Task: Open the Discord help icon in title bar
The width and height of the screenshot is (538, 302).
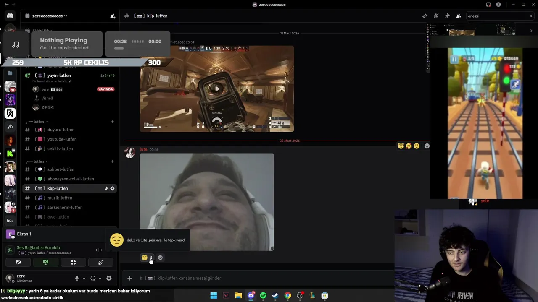Action: pyautogui.click(x=498, y=5)
